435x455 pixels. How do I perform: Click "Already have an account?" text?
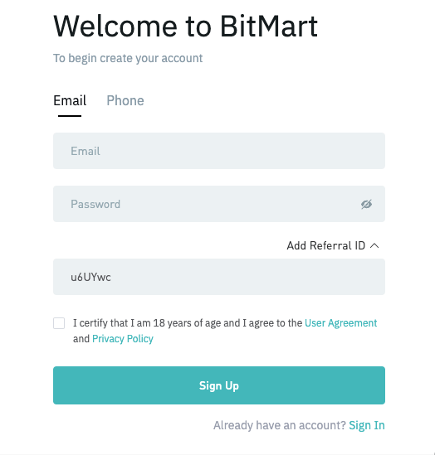point(280,425)
